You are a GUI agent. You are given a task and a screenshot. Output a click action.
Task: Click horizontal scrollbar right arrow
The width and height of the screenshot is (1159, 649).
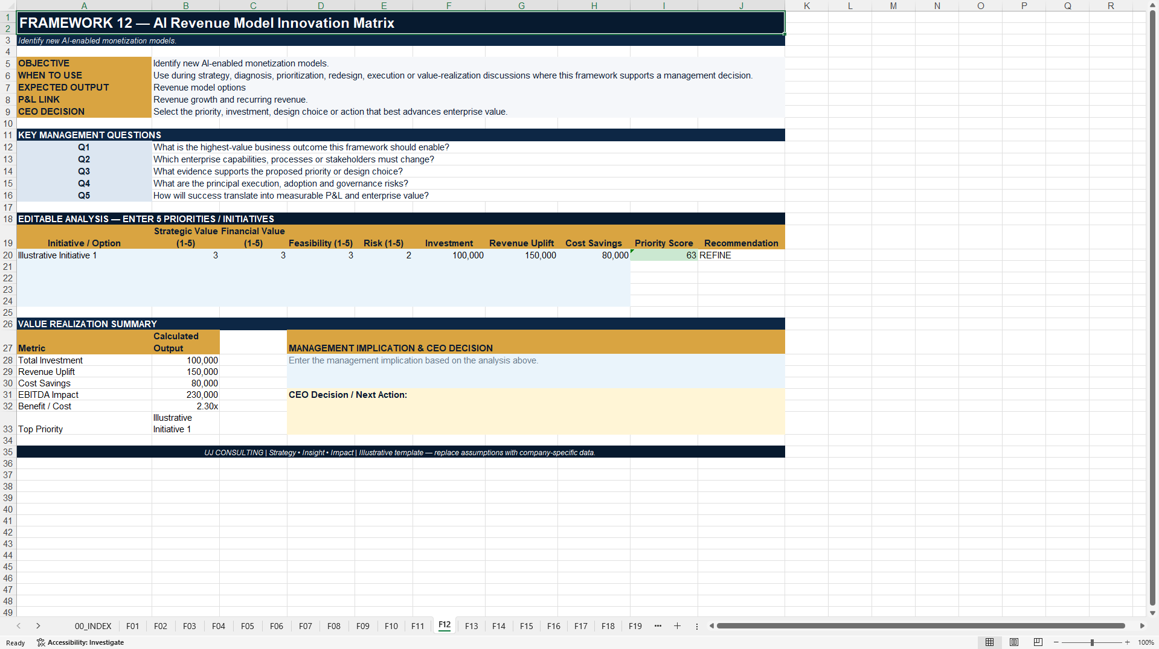(x=1142, y=626)
